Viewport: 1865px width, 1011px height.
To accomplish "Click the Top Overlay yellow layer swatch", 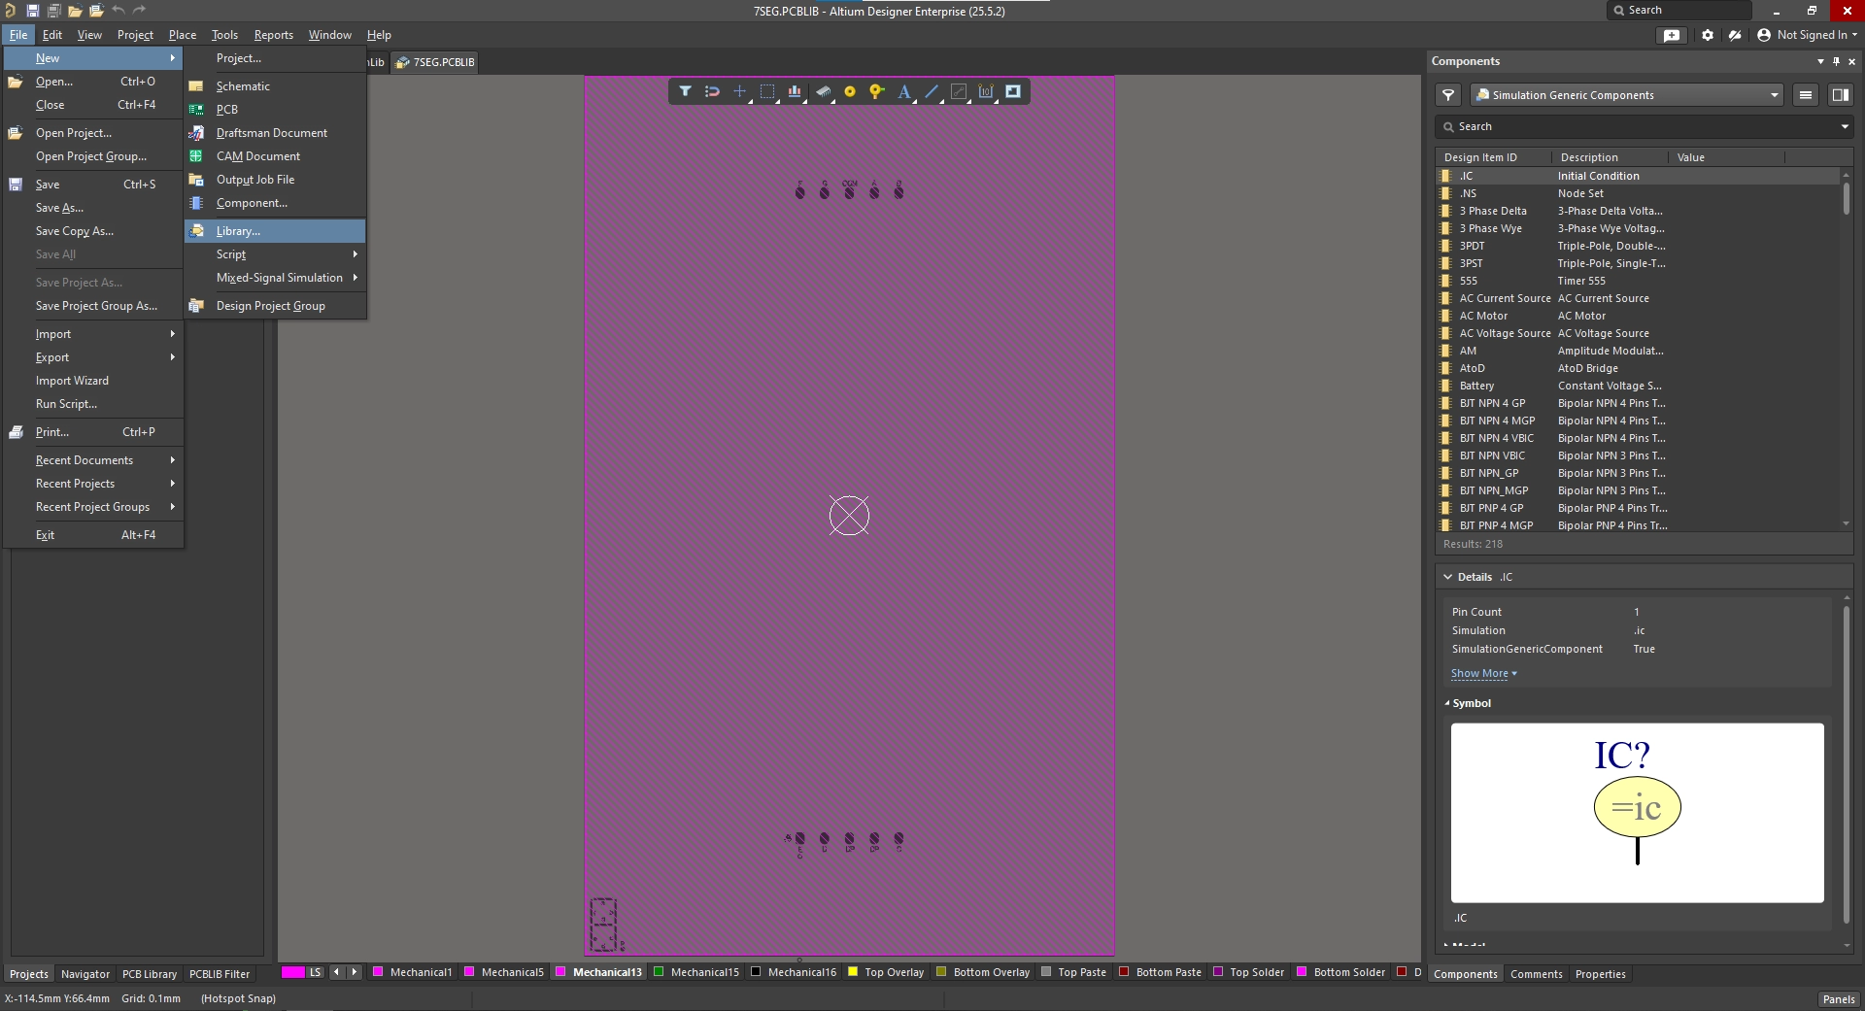I will 853,972.
